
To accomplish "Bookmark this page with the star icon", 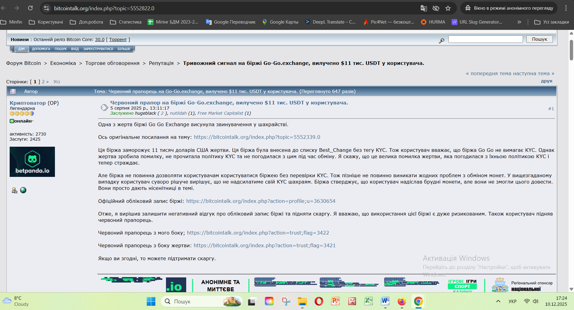I will click(x=448, y=8).
